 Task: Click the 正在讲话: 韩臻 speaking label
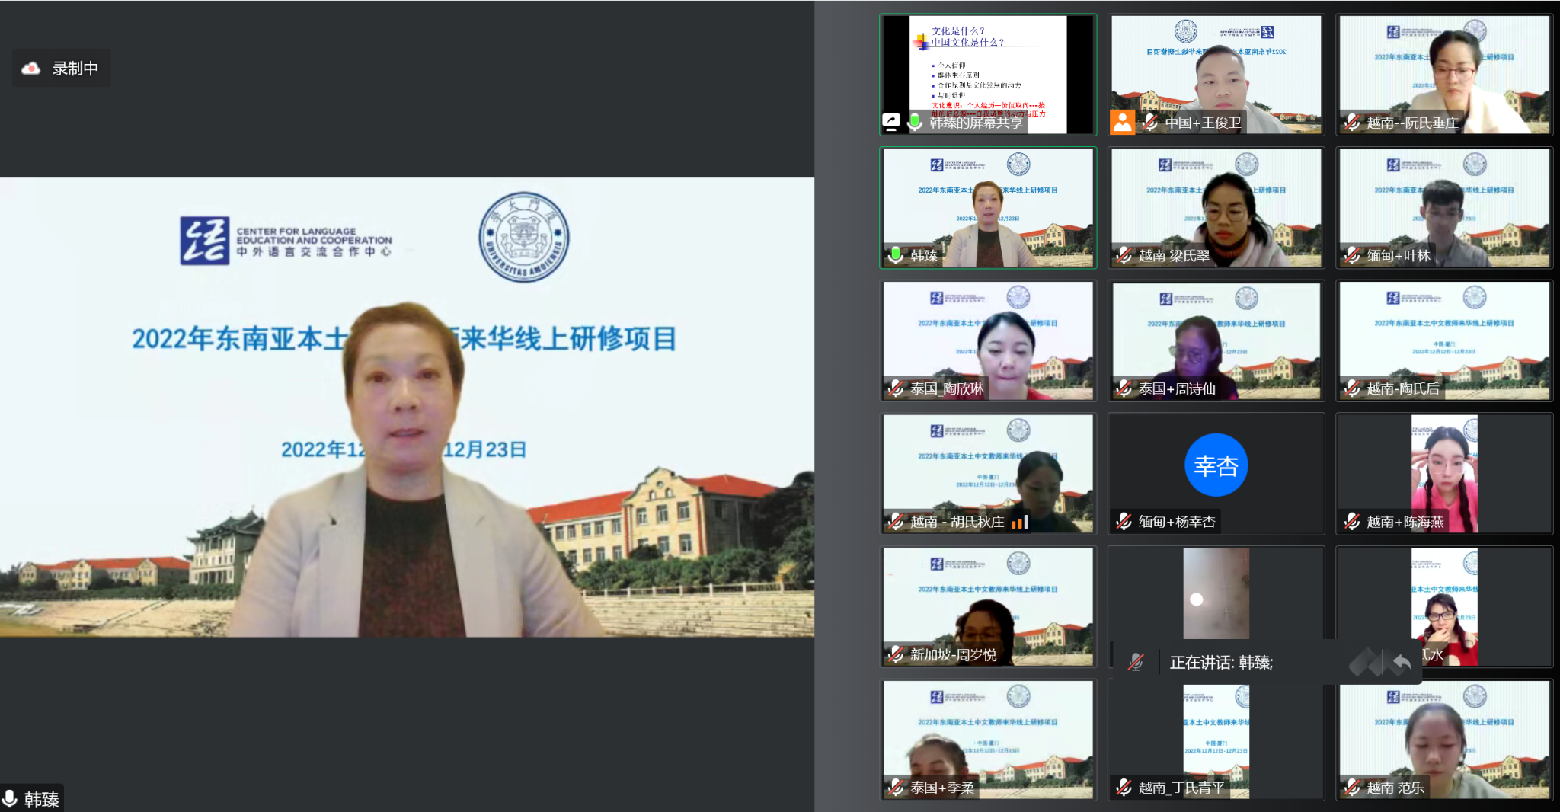tap(1221, 663)
